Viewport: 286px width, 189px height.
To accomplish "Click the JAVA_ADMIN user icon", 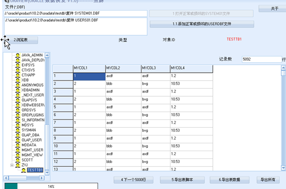I will [x=18, y=55].
